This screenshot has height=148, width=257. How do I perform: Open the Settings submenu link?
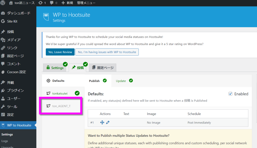point(7,134)
